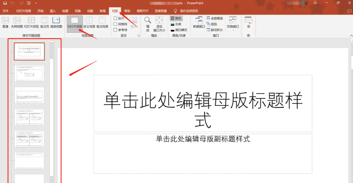Viewport: 353px width, 183px height.
Task: Open the Customize Quick Access Toolbar dropdown
Action: [x=36, y=3]
